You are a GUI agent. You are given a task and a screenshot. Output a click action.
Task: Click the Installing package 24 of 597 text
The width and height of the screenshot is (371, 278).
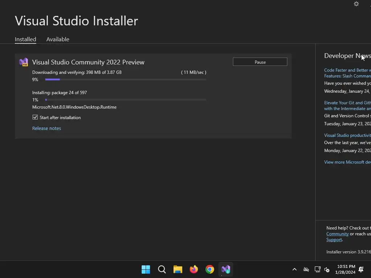[x=60, y=92]
